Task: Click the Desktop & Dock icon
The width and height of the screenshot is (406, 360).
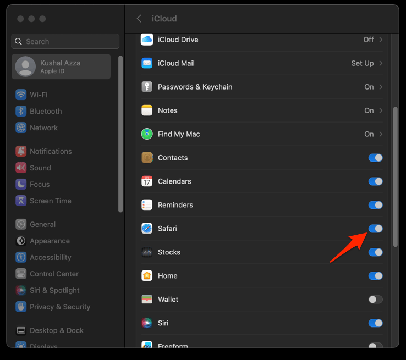Action: click(x=21, y=330)
